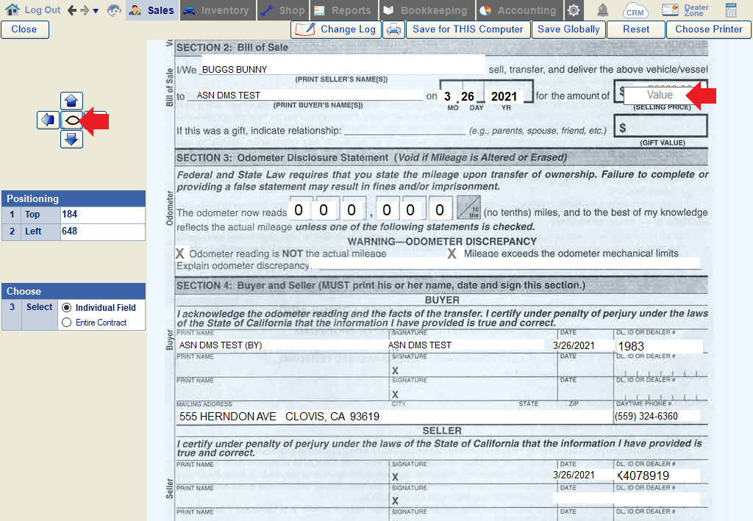Nudge field left with the left arrow
The width and height of the screenshot is (753, 521).
click(x=48, y=120)
